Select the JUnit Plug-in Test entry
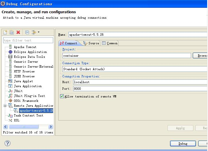Screen dimensions: 208x151 (x=29, y=96)
